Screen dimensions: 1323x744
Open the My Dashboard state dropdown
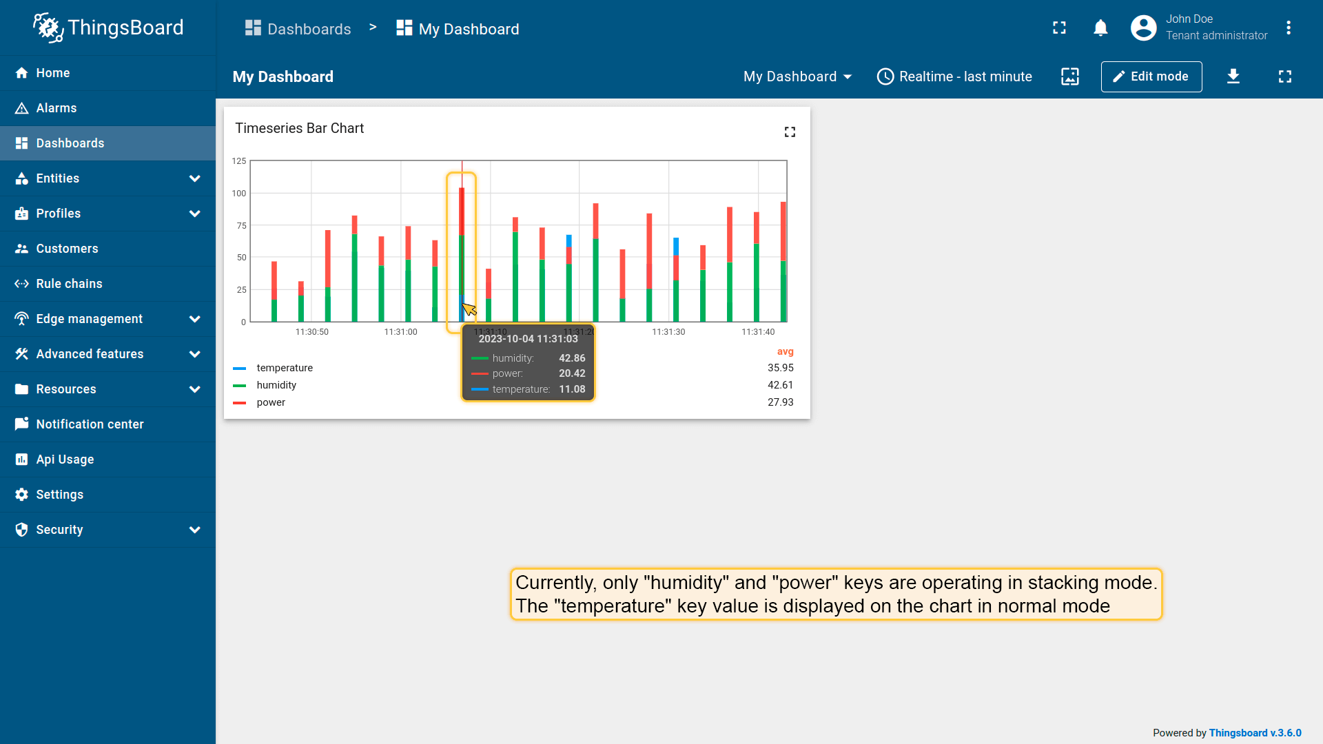coord(797,76)
